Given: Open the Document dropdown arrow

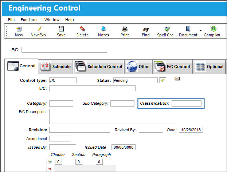Looking at the screenshot, I should [x=200, y=31].
